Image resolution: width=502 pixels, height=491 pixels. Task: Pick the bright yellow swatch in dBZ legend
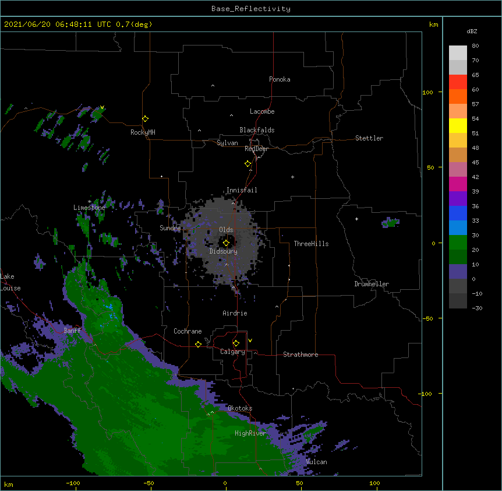pos(458,125)
